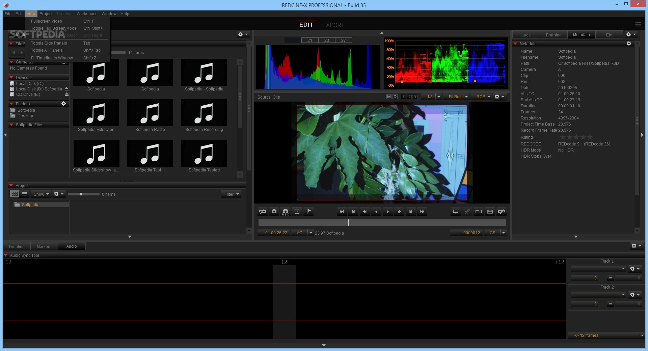The width and height of the screenshot is (648, 351).
Task: Click the monitor display icon below viewer
Action: tap(456, 212)
